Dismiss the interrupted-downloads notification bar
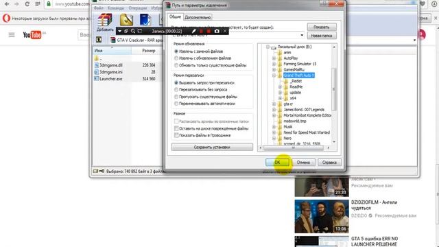The image size is (439, 247). pos(436,18)
